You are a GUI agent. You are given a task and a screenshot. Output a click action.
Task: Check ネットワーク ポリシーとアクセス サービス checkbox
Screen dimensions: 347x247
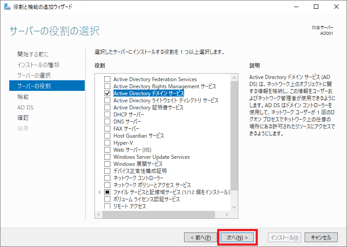coord(107,185)
